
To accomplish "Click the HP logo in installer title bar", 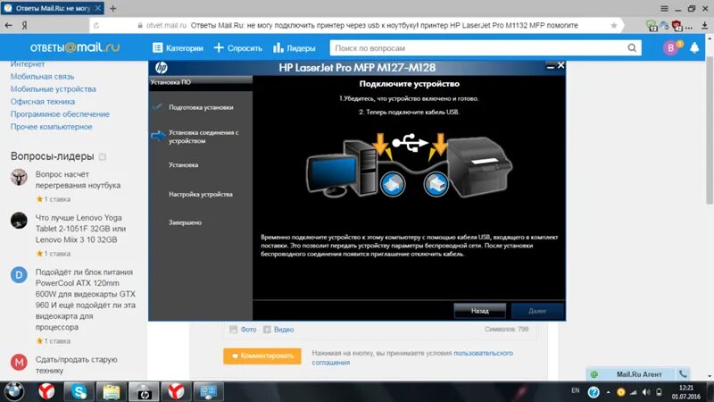I will [x=162, y=68].
